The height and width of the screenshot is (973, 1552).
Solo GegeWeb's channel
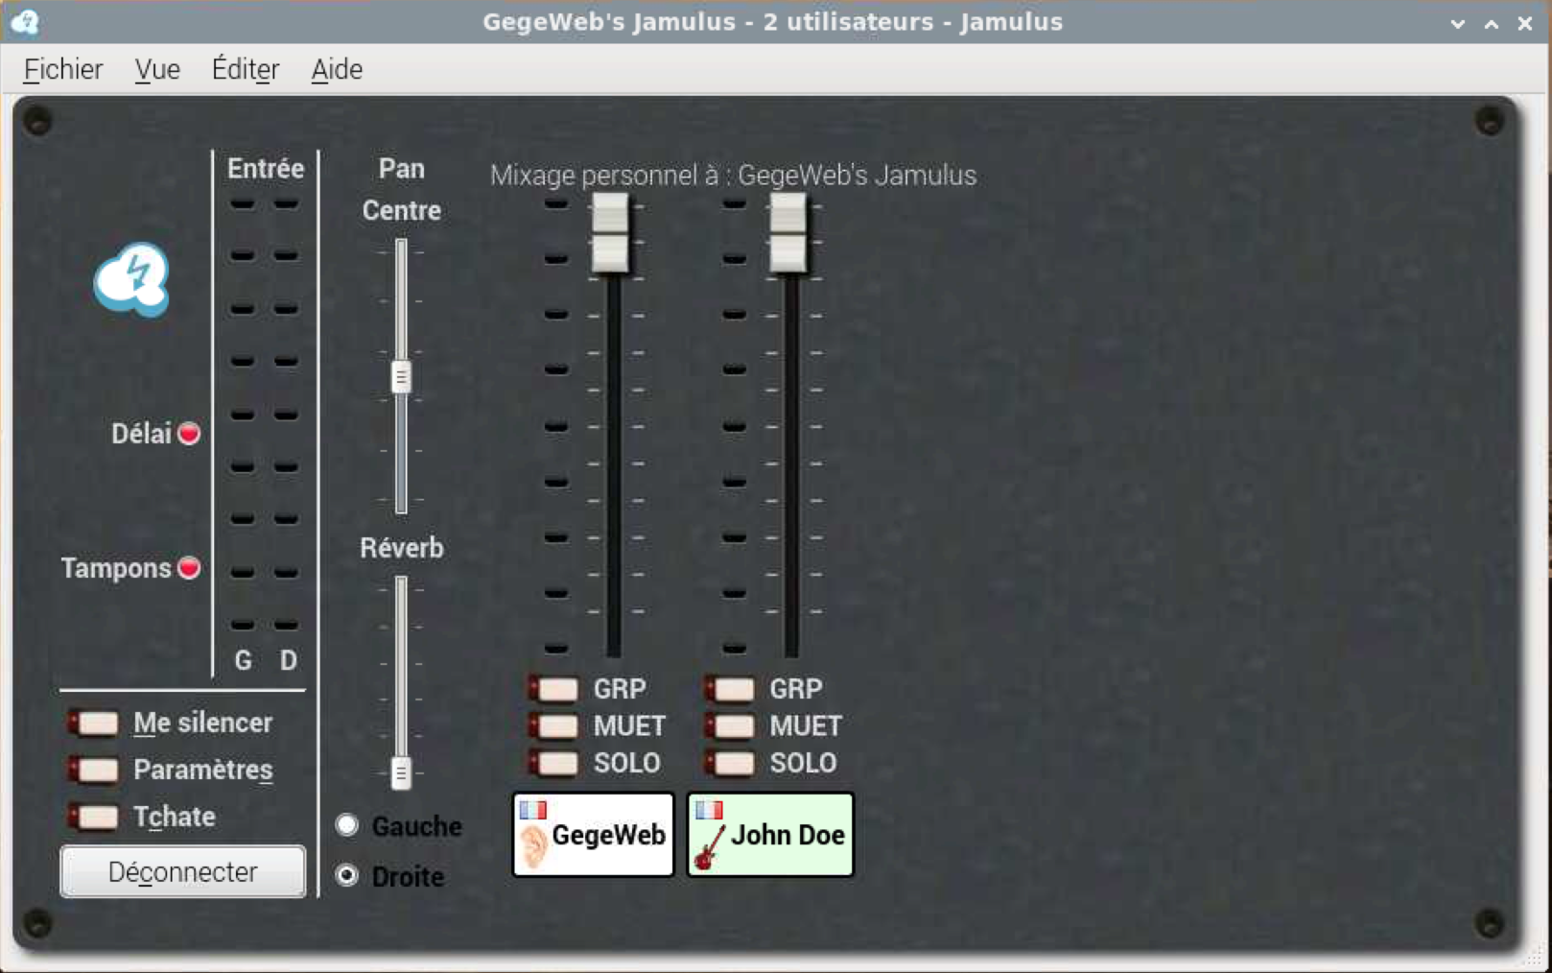pyautogui.click(x=554, y=763)
